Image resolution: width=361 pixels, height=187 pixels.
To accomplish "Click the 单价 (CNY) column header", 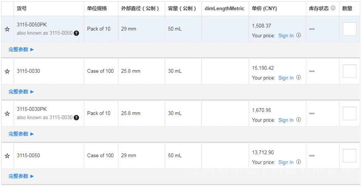I will 265,8.
